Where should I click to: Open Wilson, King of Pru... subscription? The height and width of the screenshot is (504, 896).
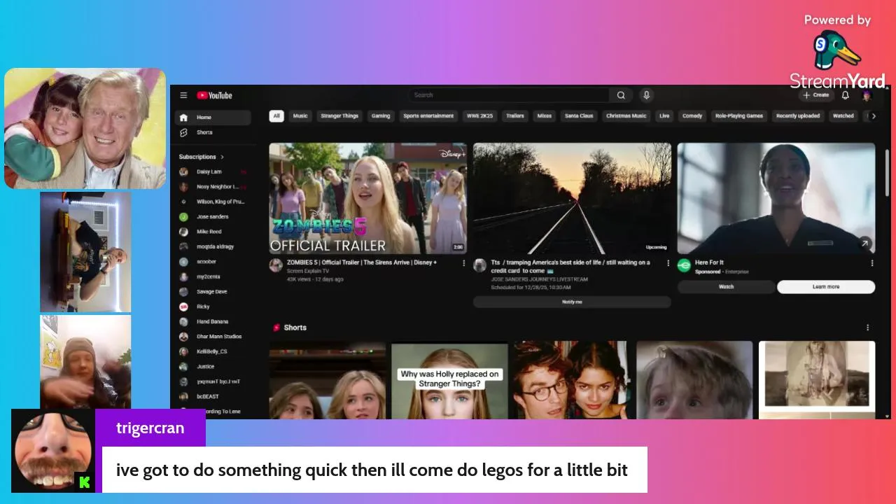[x=213, y=202]
